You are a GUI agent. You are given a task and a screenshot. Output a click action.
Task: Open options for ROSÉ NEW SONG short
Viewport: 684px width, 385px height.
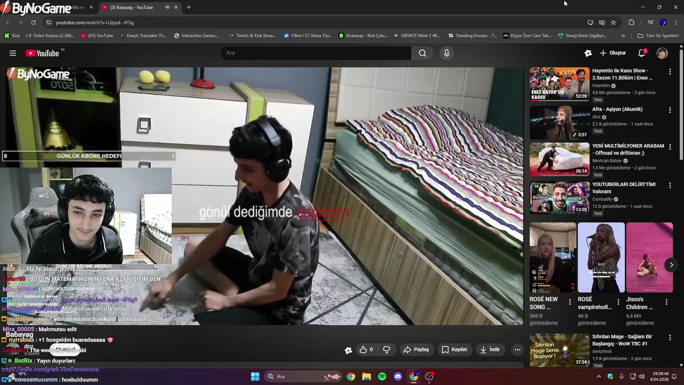(570, 302)
